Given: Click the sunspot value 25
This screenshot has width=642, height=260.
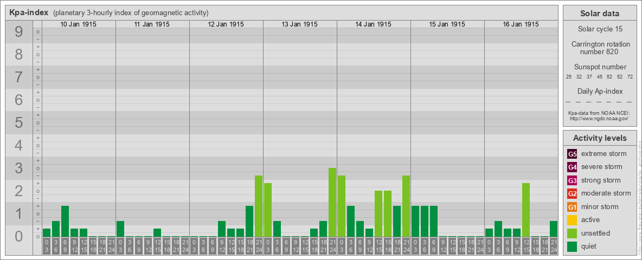Looking at the screenshot, I should 569,77.
